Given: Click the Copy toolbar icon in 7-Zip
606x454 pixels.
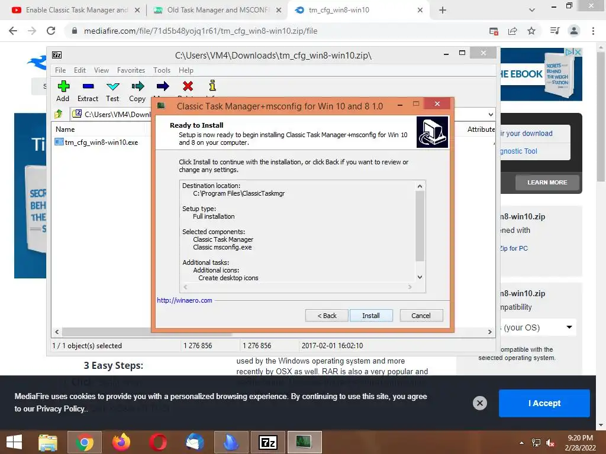Looking at the screenshot, I should click(137, 91).
